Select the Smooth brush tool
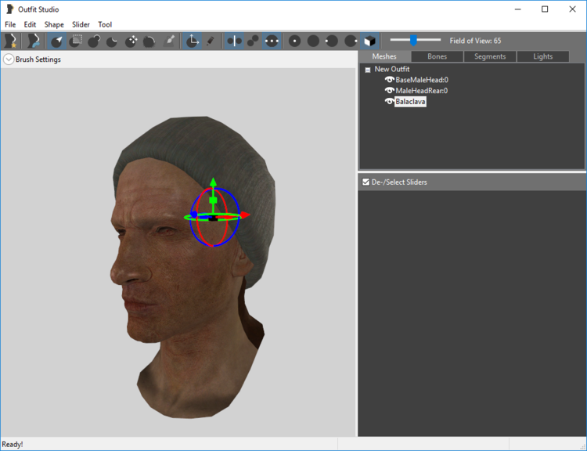The width and height of the screenshot is (587, 451). click(x=149, y=41)
